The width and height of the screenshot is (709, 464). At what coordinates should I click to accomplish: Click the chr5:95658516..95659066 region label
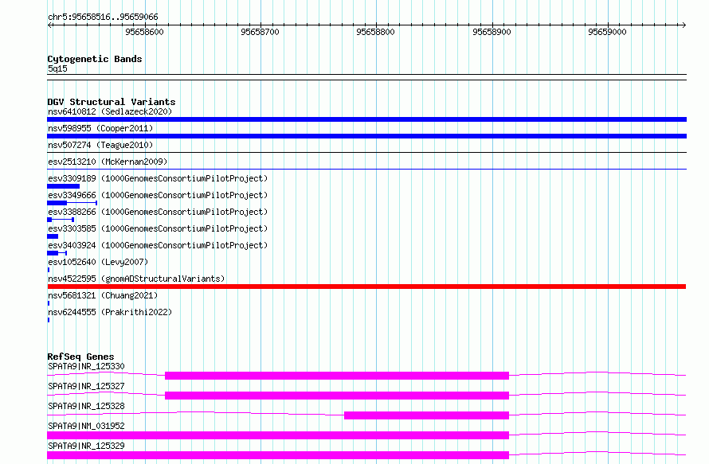coord(103,17)
